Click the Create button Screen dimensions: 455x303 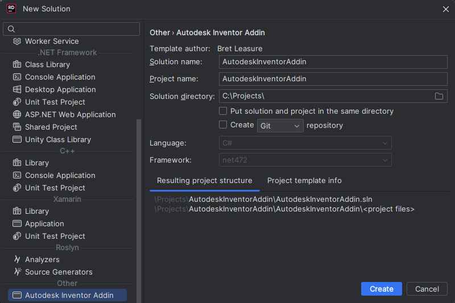381,289
